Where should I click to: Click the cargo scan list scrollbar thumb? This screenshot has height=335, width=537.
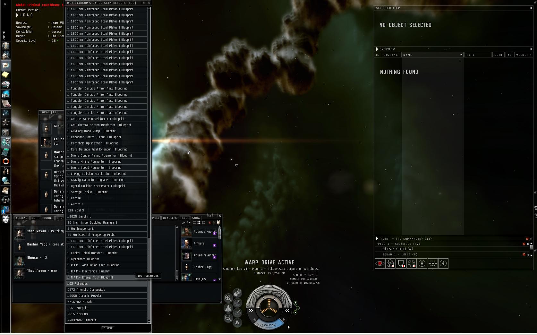[x=149, y=279]
